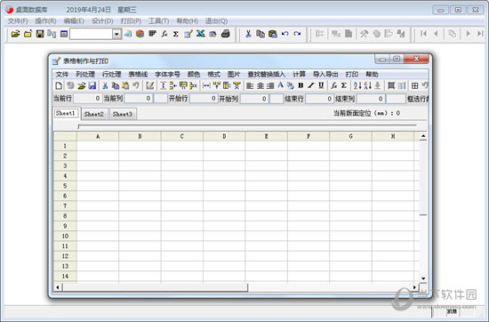Click vertical scrollbar down arrow

(423, 278)
